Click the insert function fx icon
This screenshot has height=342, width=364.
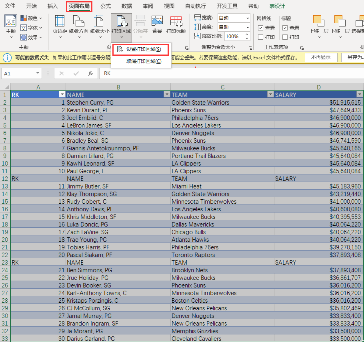click(90, 73)
